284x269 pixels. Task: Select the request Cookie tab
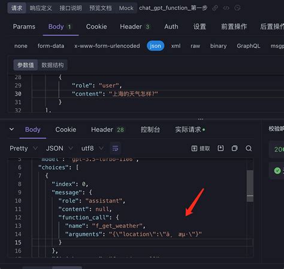(x=96, y=26)
